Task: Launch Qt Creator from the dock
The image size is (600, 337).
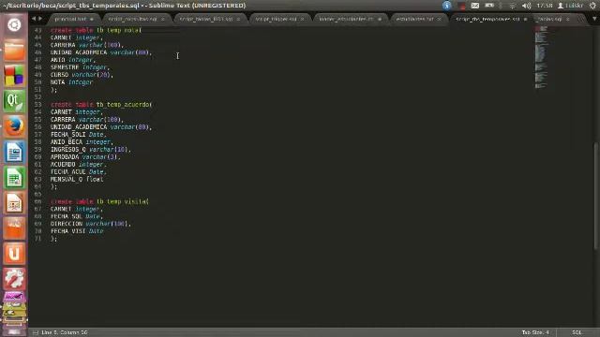Action: click(x=14, y=101)
